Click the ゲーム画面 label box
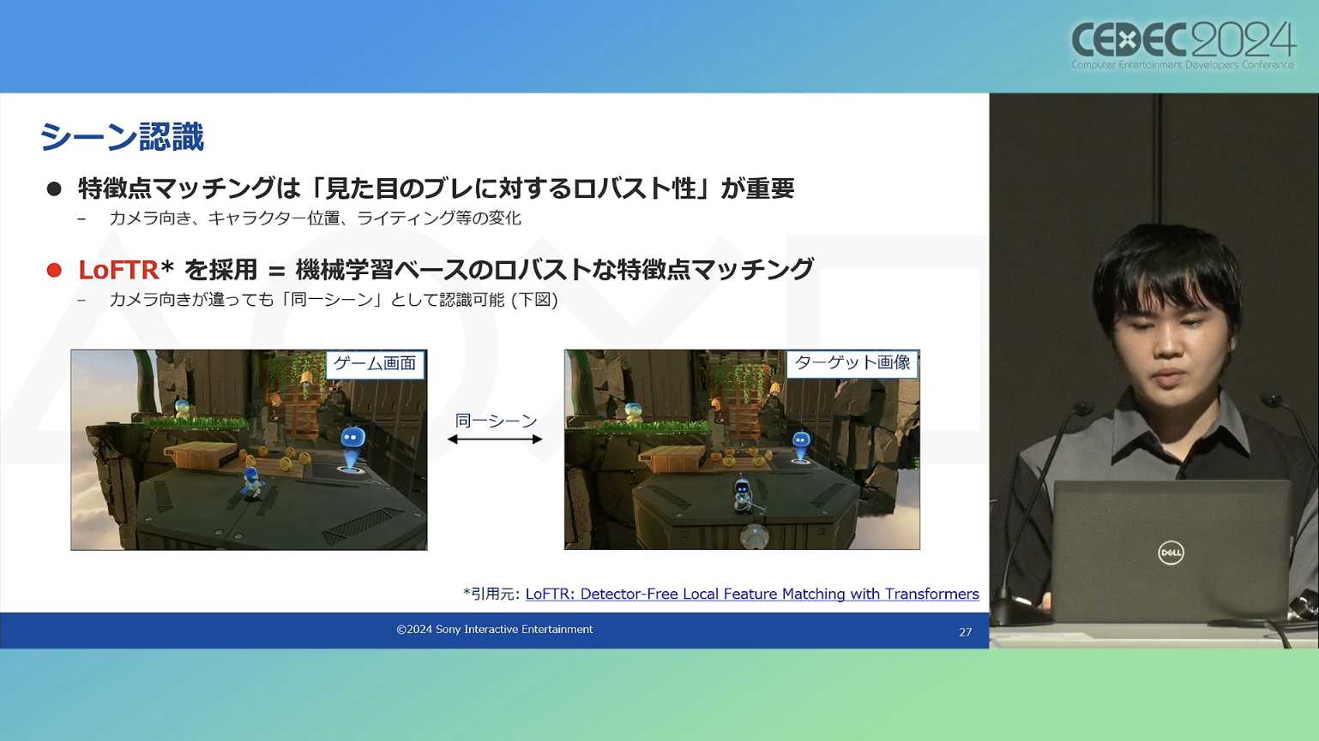Viewport: 1319px width, 741px height. click(x=375, y=364)
